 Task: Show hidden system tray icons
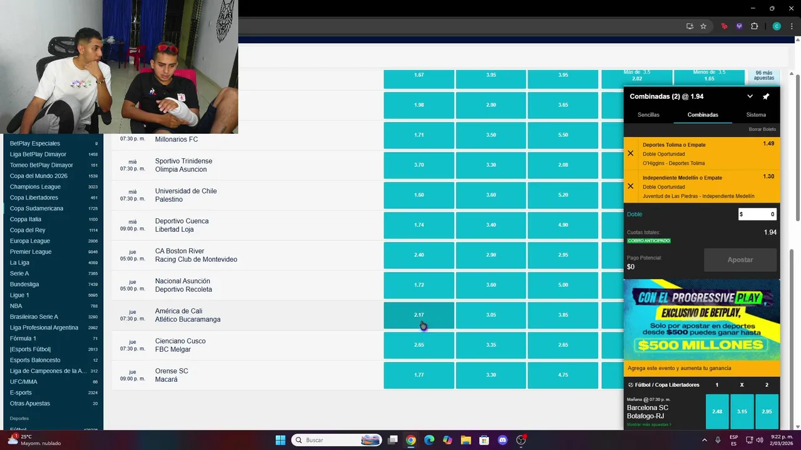coord(705,440)
